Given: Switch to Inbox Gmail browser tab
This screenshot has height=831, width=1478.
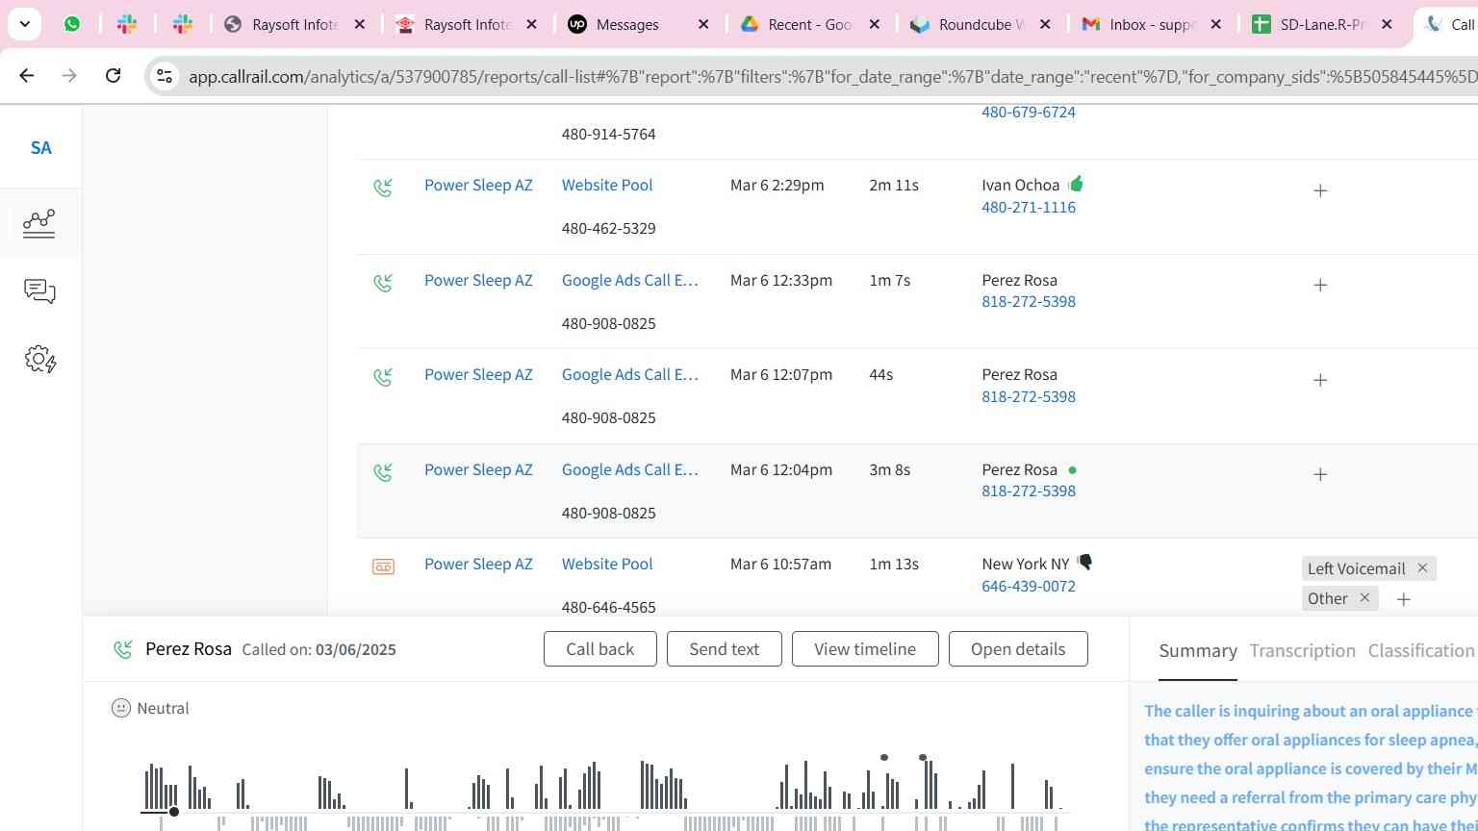Looking at the screenshot, I should [x=1153, y=24].
